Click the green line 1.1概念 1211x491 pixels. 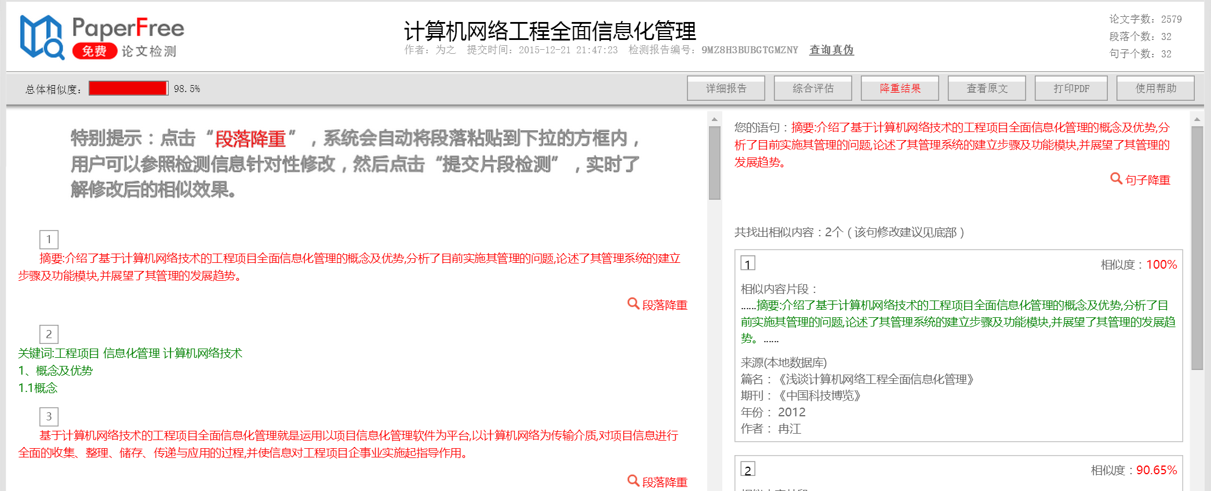pyautogui.click(x=38, y=388)
